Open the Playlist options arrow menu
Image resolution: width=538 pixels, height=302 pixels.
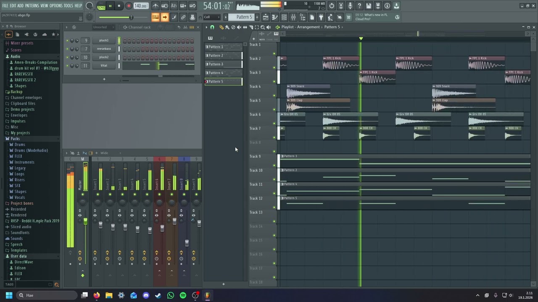(206, 27)
